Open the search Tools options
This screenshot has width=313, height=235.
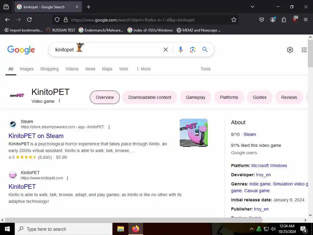(205, 69)
